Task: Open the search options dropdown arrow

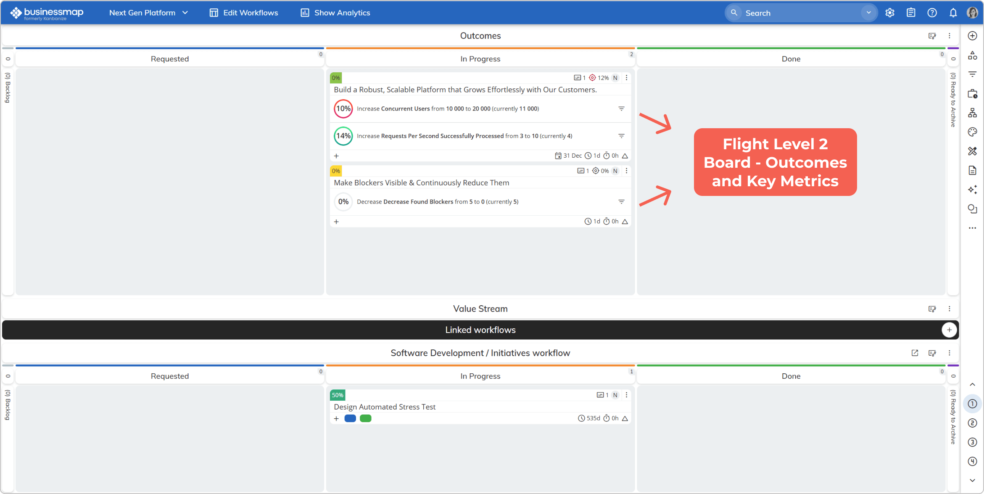Action: click(868, 13)
